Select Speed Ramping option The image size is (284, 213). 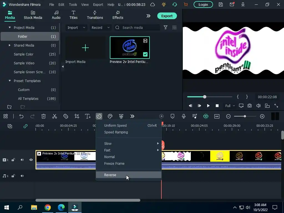pos(129,132)
